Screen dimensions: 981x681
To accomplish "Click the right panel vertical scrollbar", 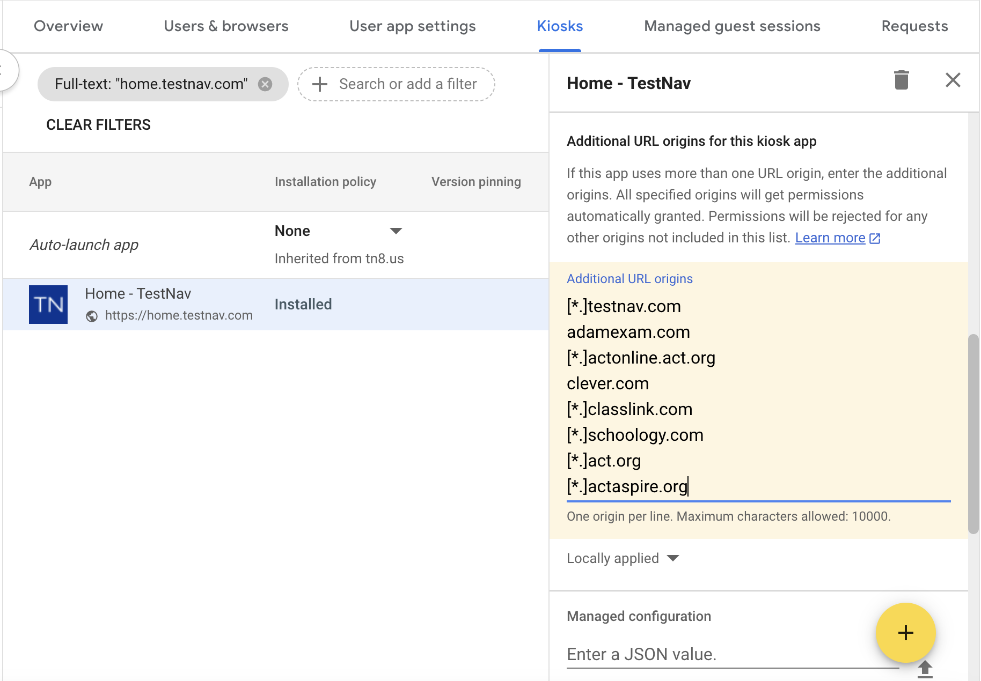I will [x=973, y=434].
